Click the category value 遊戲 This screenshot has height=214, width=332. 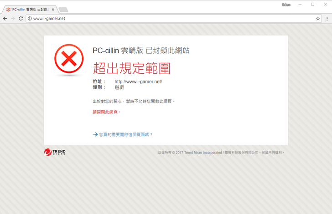[119, 87]
